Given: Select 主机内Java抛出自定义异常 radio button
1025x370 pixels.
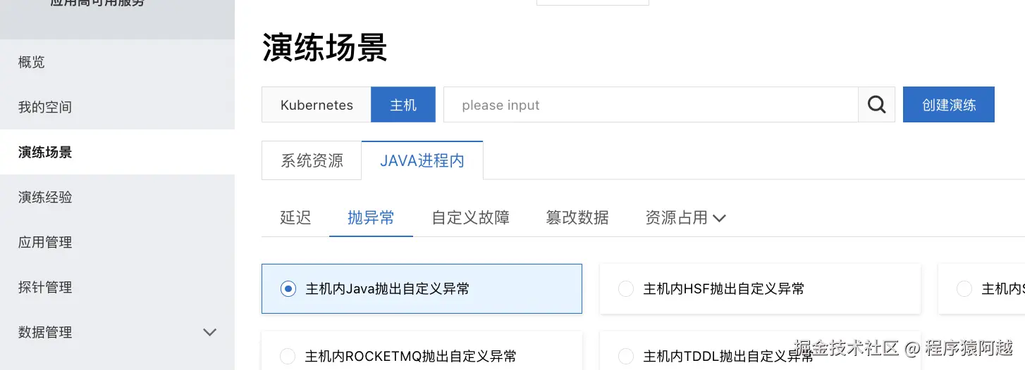Looking at the screenshot, I should coord(288,288).
